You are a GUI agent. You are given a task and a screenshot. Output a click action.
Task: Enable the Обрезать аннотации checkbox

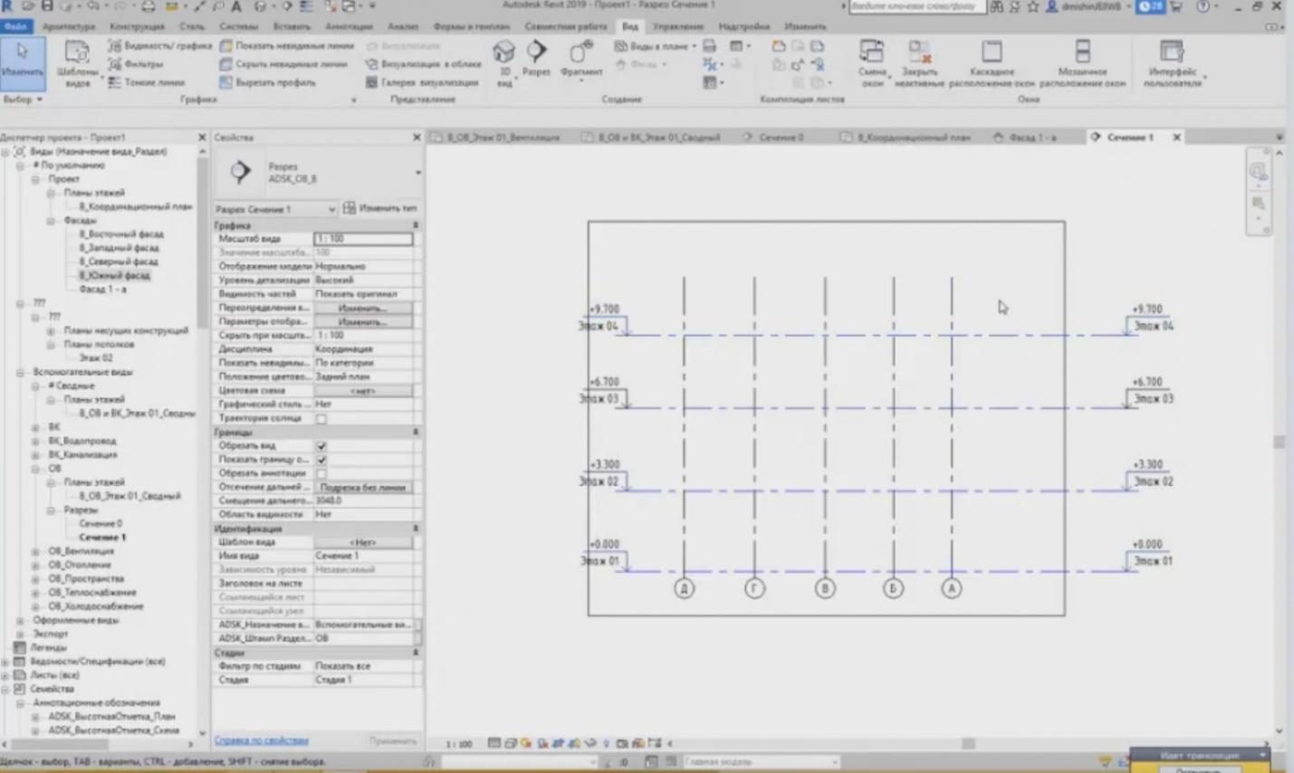[321, 473]
